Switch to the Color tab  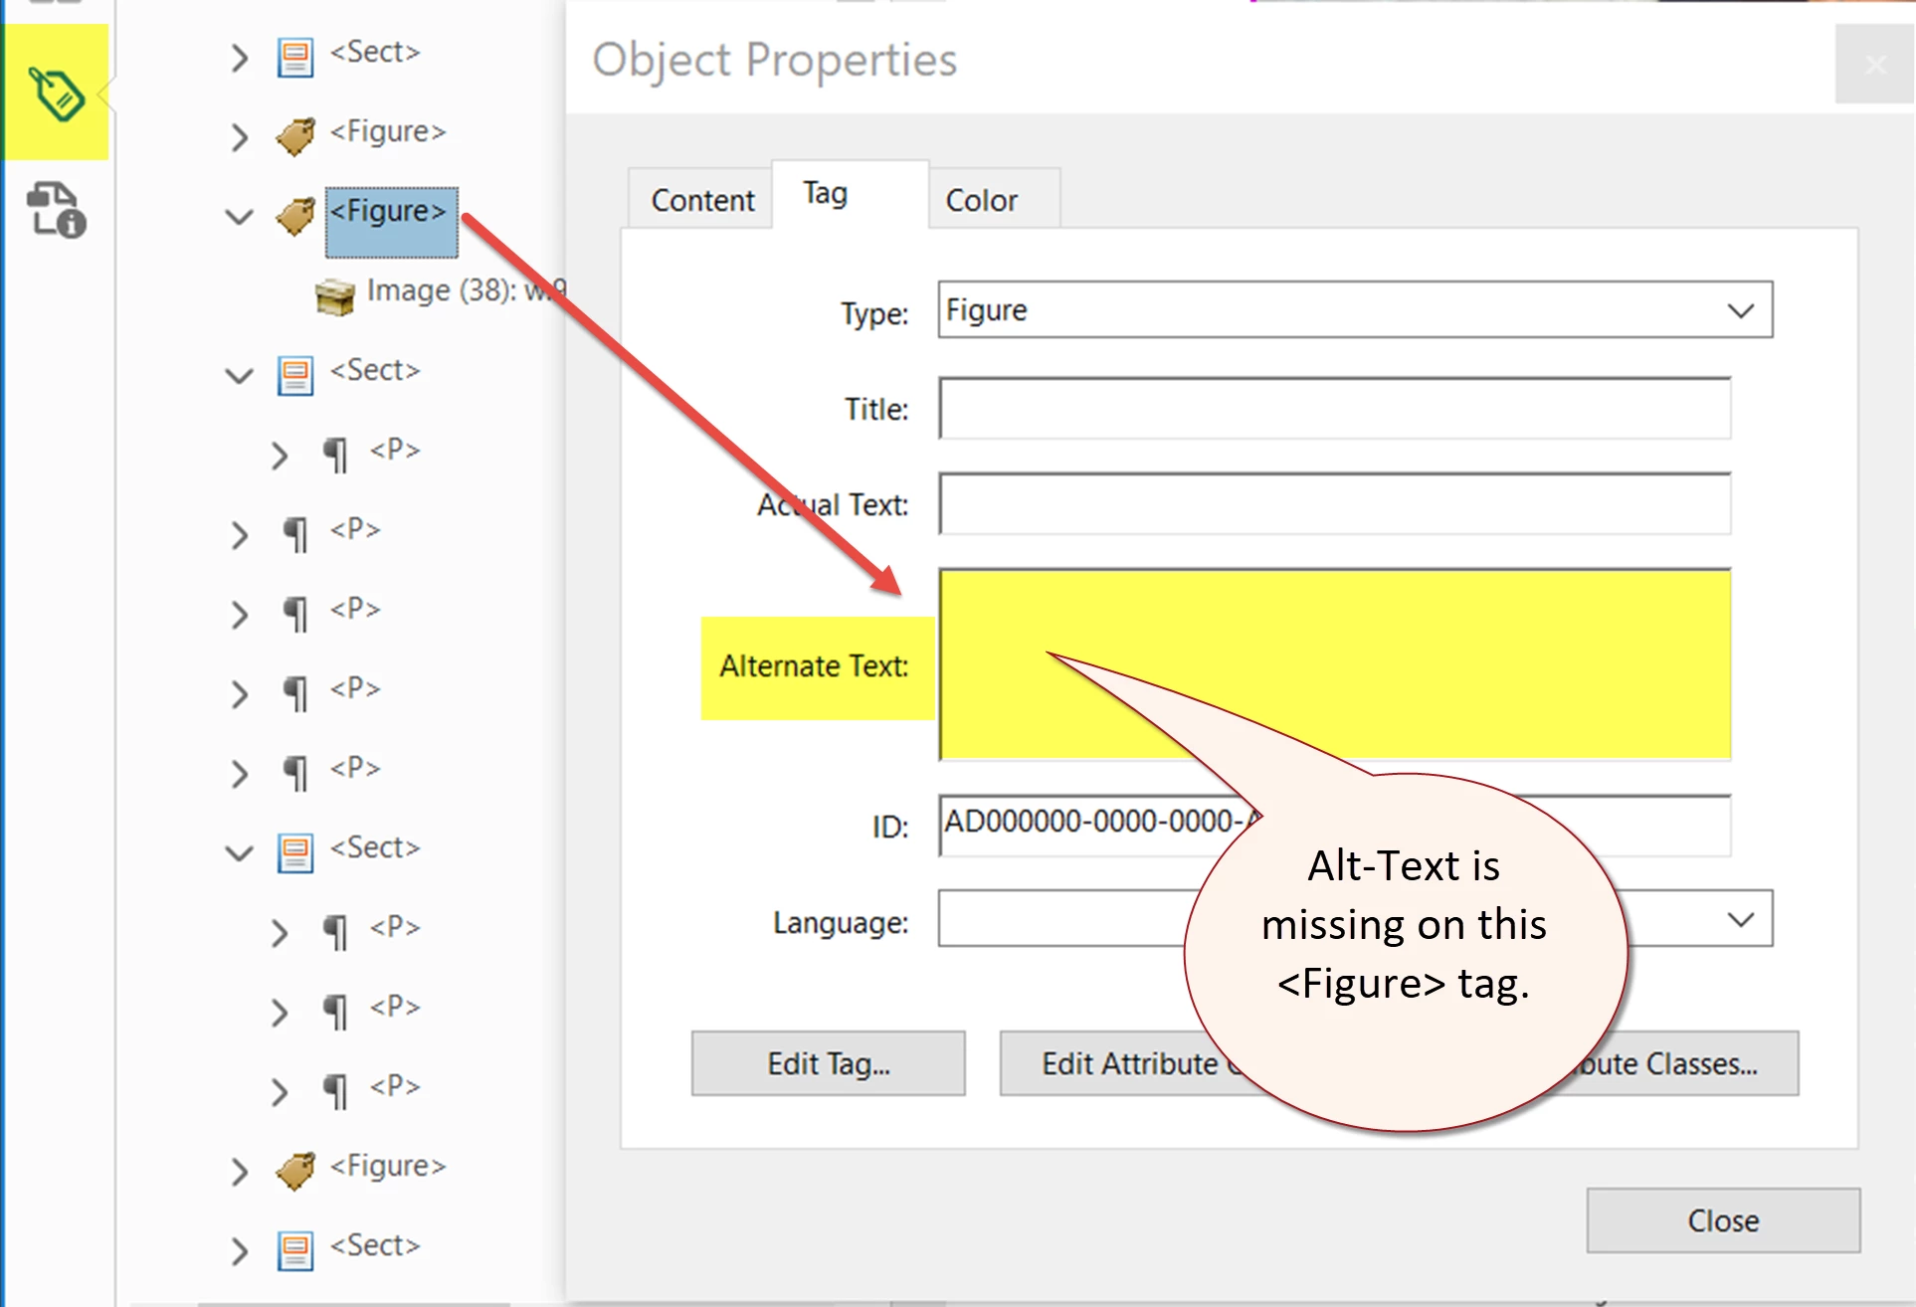pos(981,201)
